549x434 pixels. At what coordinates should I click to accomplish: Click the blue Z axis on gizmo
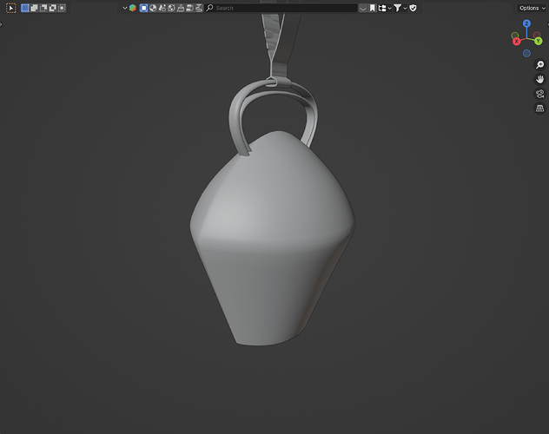526,23
